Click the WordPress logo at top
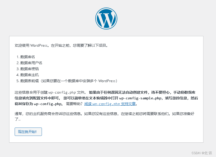This screenshot has width=216, height=157. [106, 19]
